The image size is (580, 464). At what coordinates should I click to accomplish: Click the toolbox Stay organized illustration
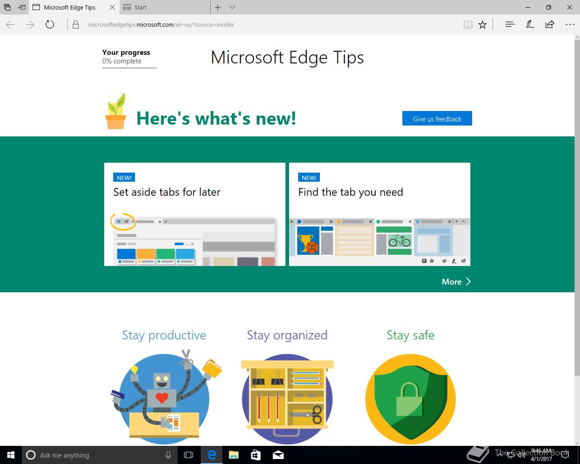pyautogui.click(x=287, y=399)
